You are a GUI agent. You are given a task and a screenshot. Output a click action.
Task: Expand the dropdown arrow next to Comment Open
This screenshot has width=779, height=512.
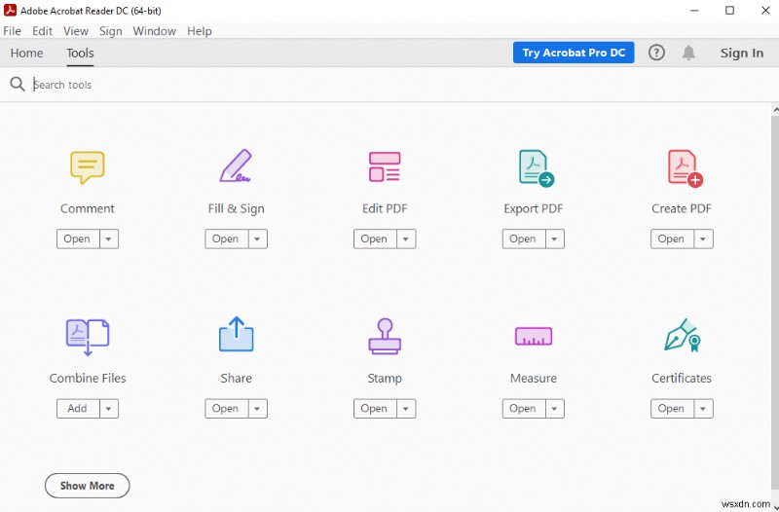point(109,238)
